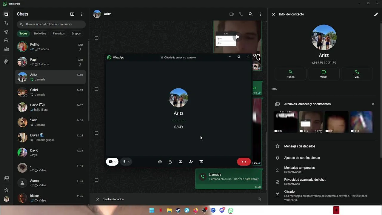Open the Chats list three-dot menu
The width and height of the screenshot is (382, 215).
pyautogui.click(x=82, y=14)
